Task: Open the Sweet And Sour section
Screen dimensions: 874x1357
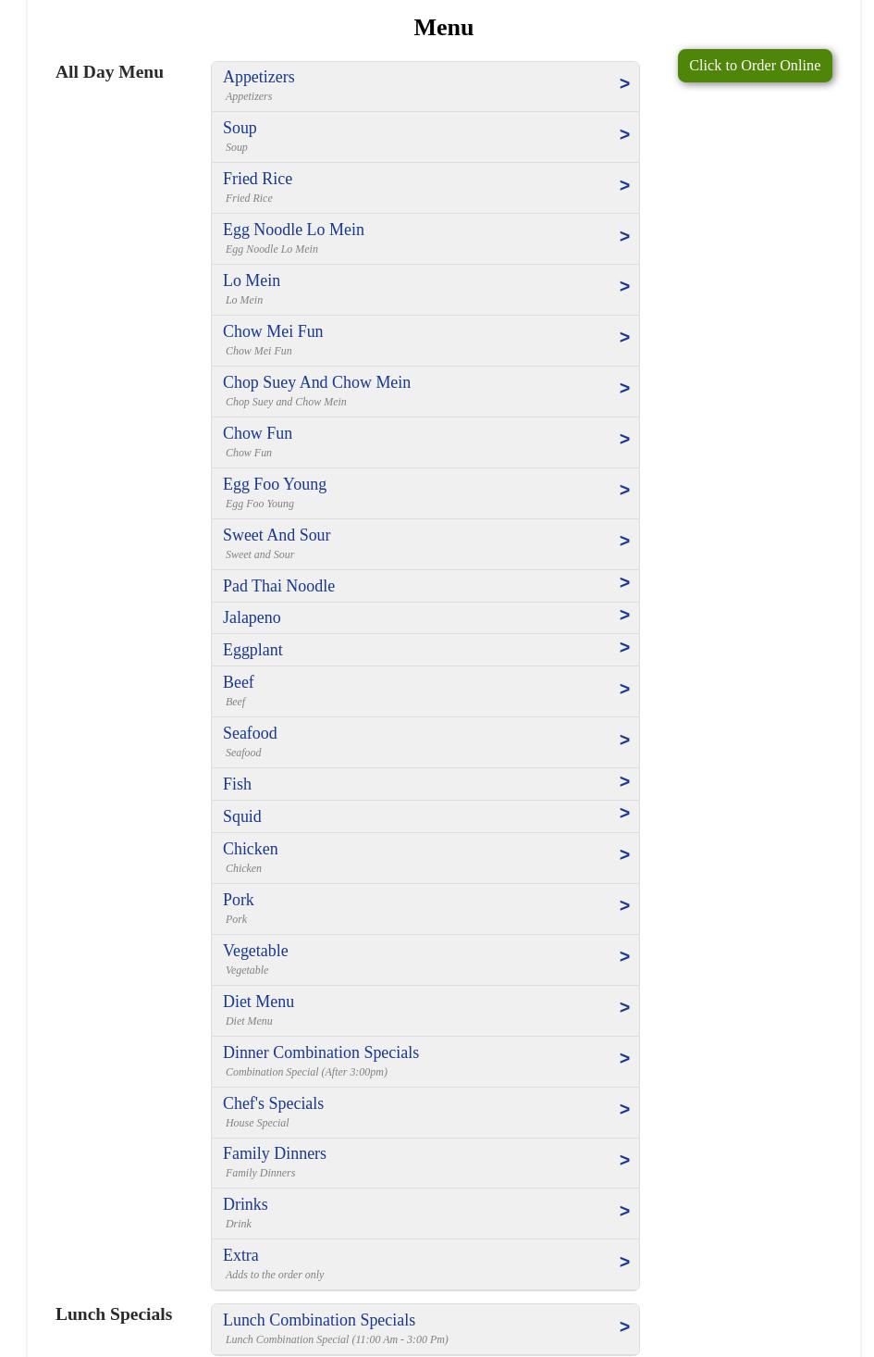Action: (277, 535)
